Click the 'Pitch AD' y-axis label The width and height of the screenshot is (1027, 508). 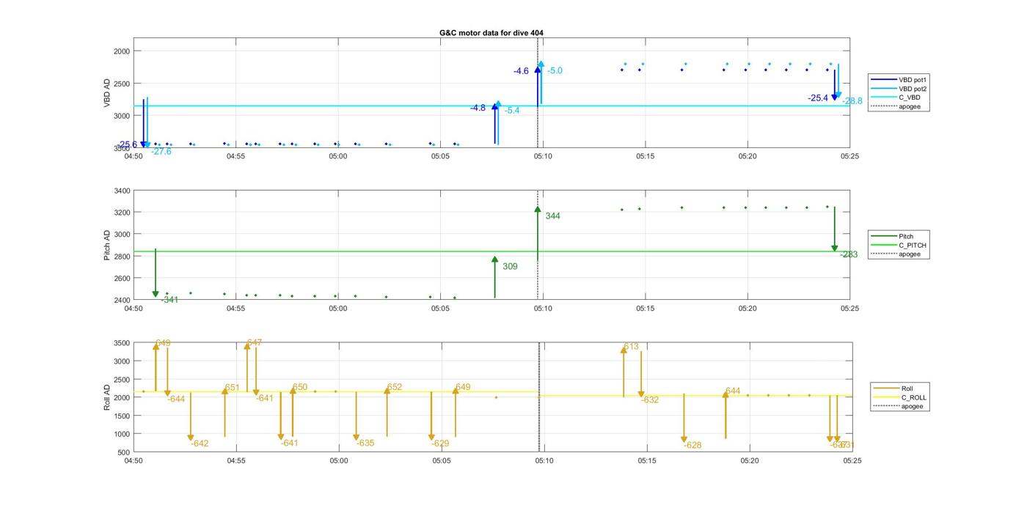pos(107,246)
